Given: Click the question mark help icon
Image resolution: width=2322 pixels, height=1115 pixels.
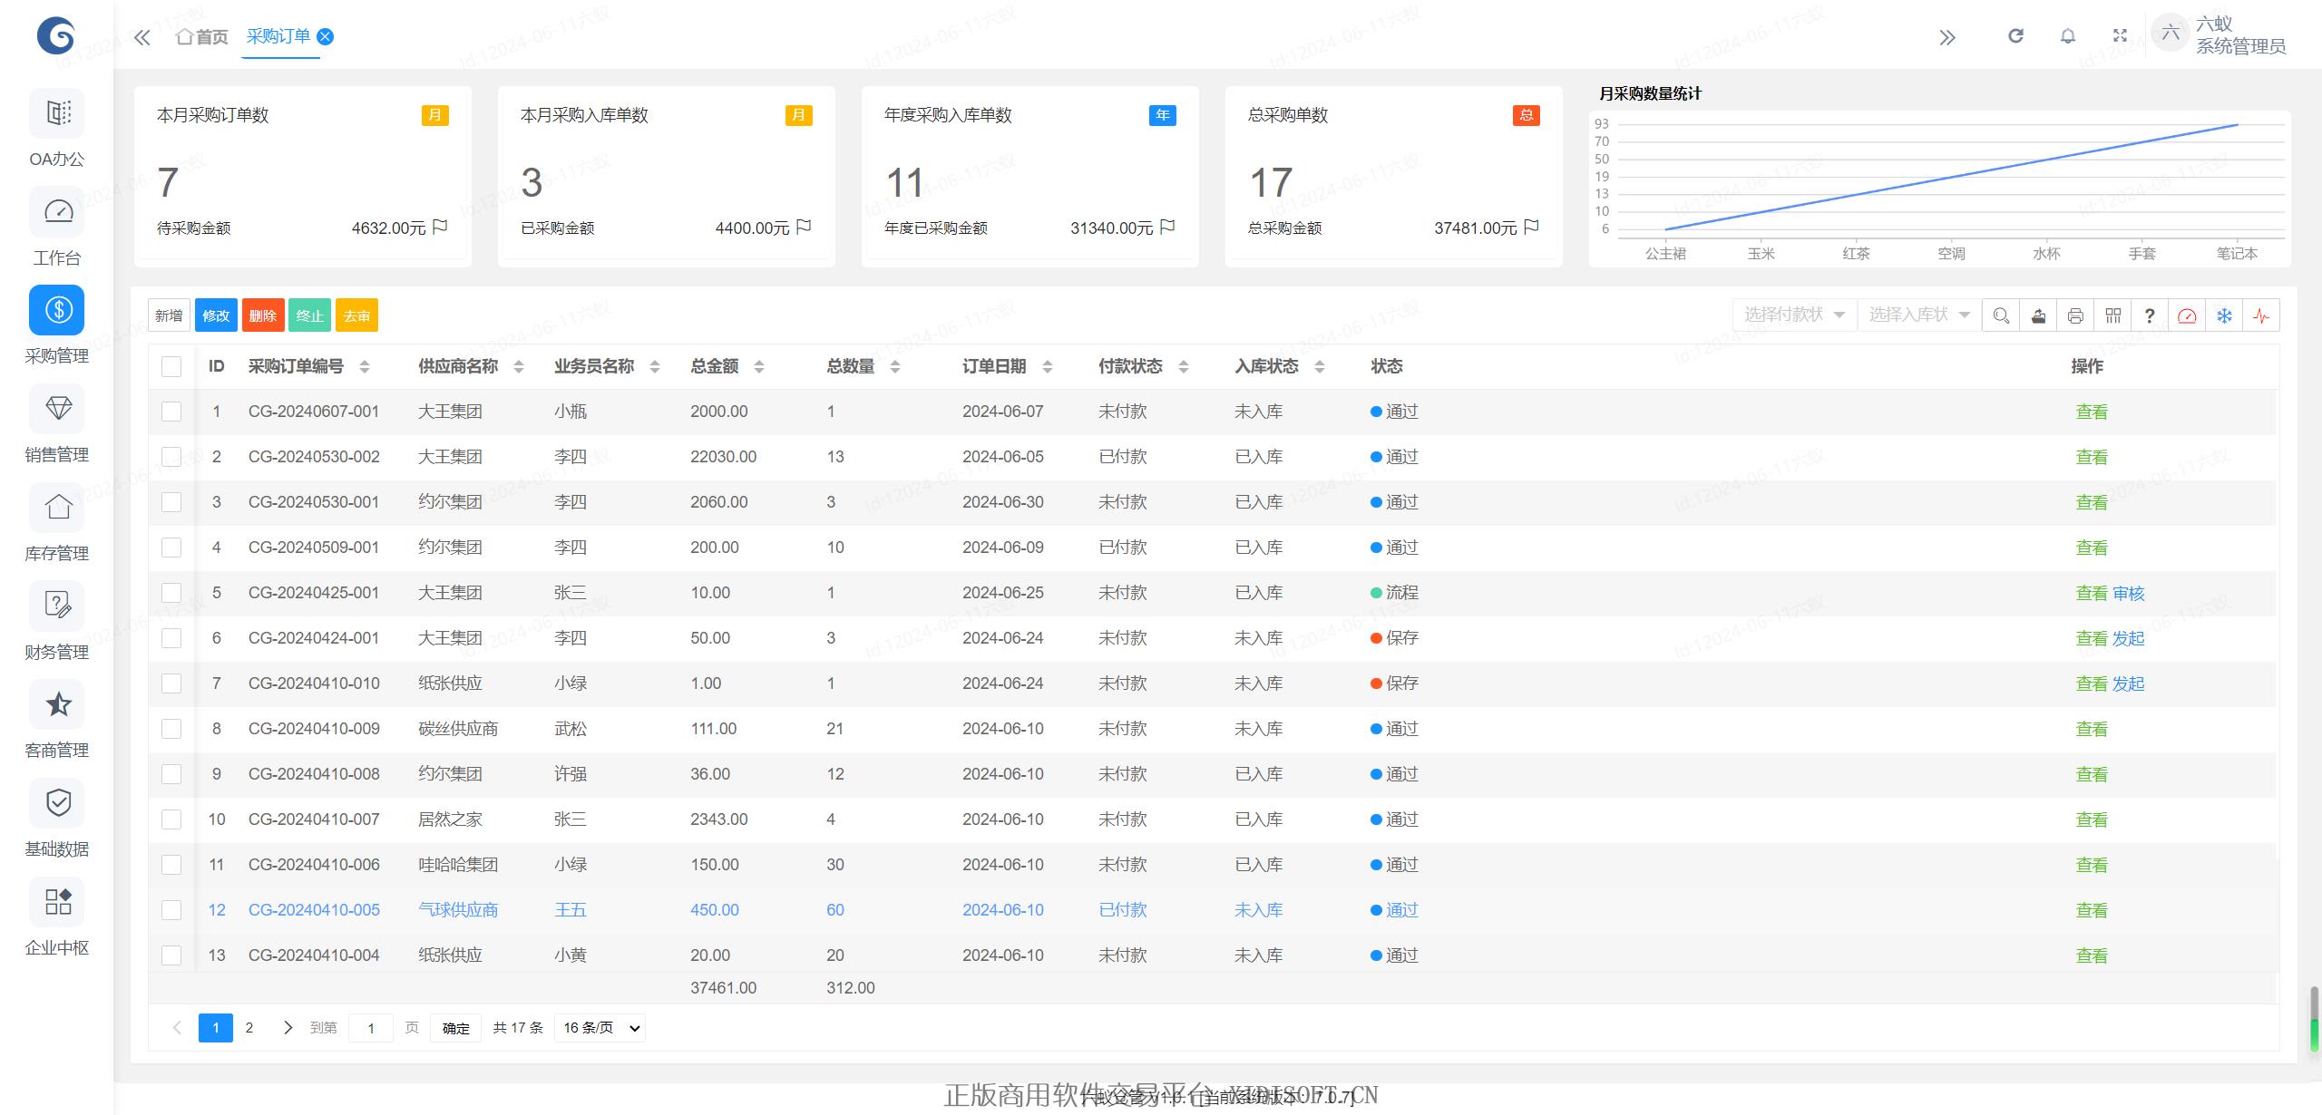Looking at the screenshot, I should click(2150, 315).
